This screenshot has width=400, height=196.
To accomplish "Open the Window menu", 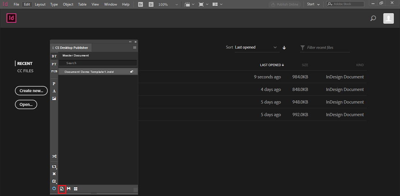I will [111, 4].
